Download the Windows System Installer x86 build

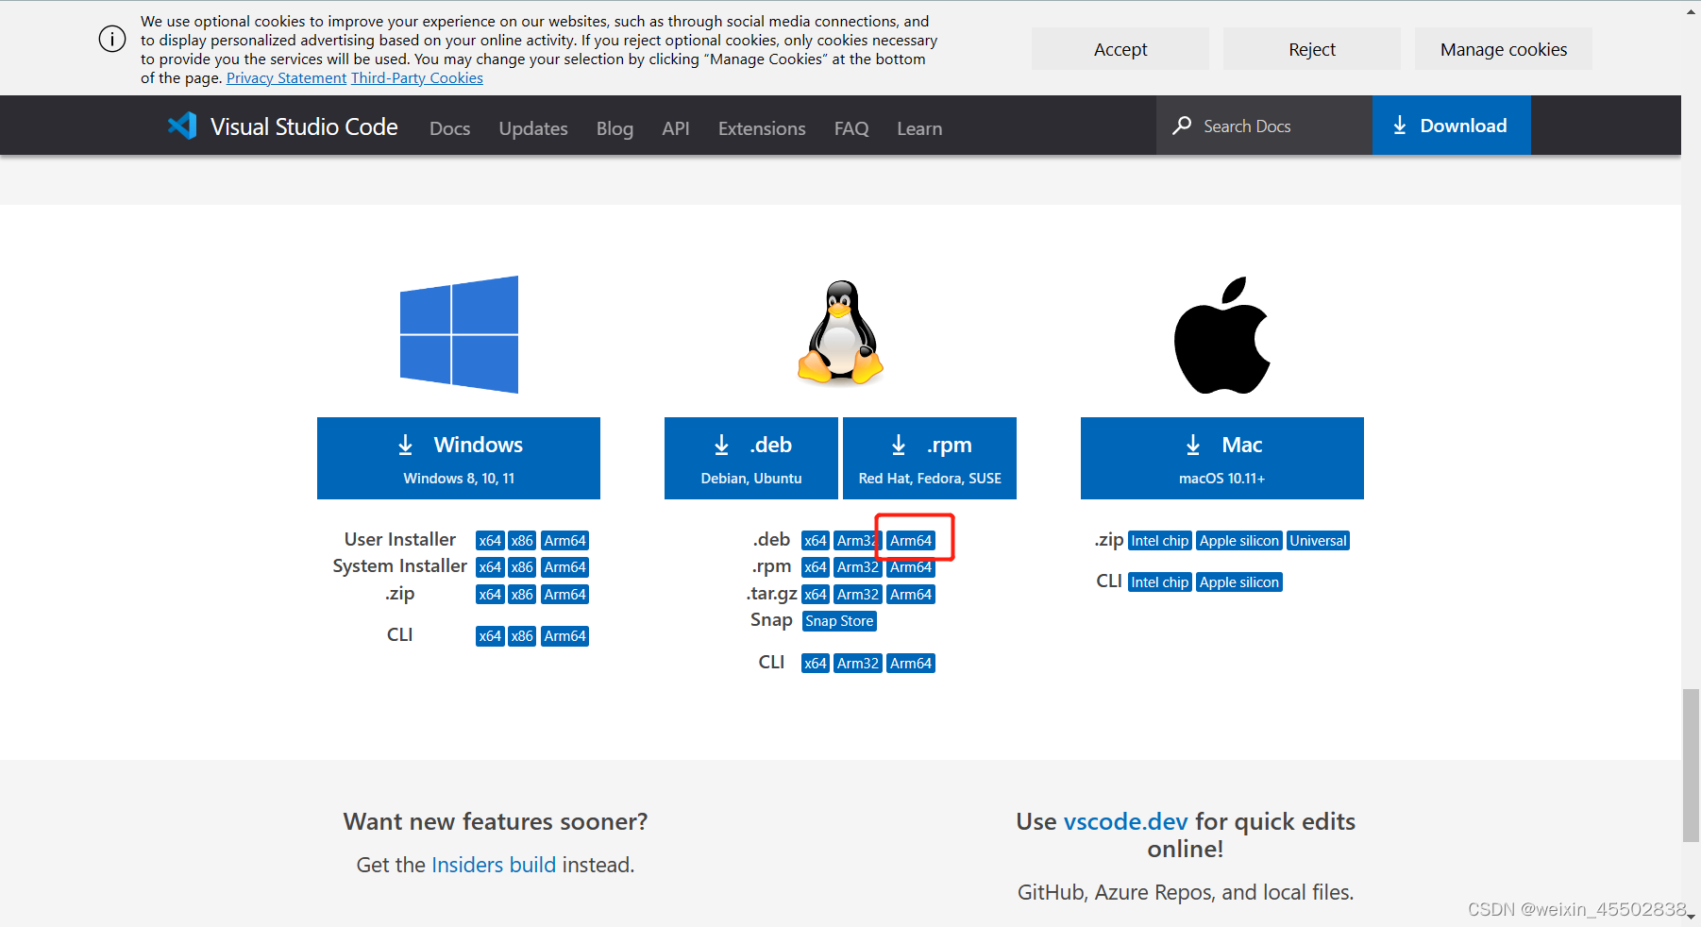click(x=522, y=567)
